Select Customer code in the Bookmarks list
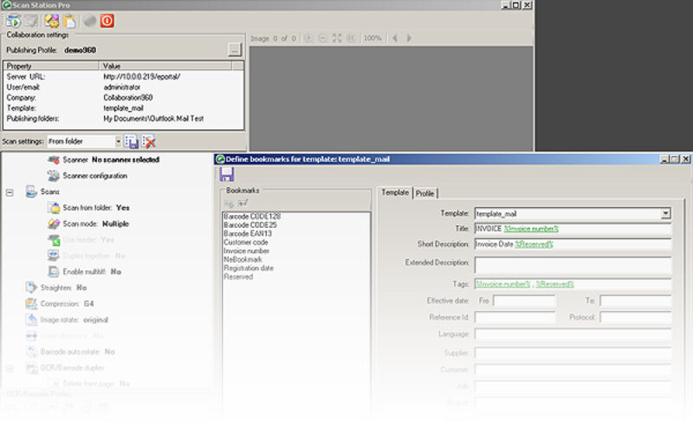 (245, 243)
